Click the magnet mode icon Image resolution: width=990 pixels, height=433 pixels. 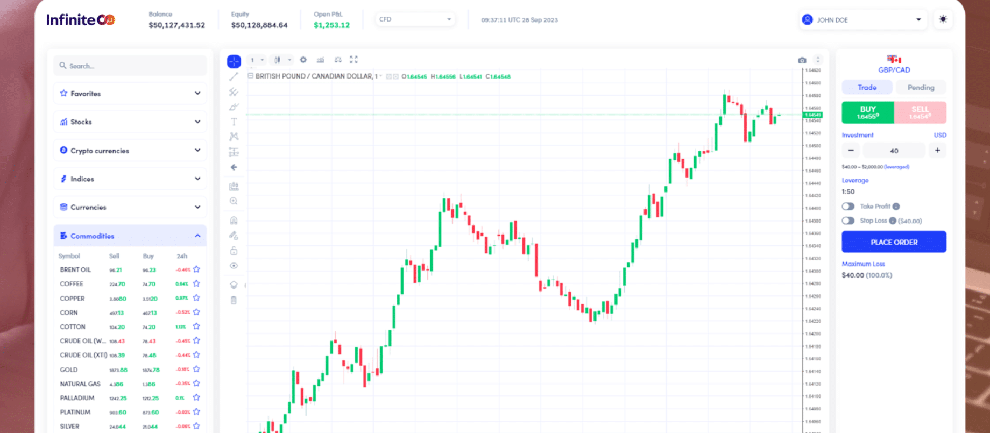point(234,221)
